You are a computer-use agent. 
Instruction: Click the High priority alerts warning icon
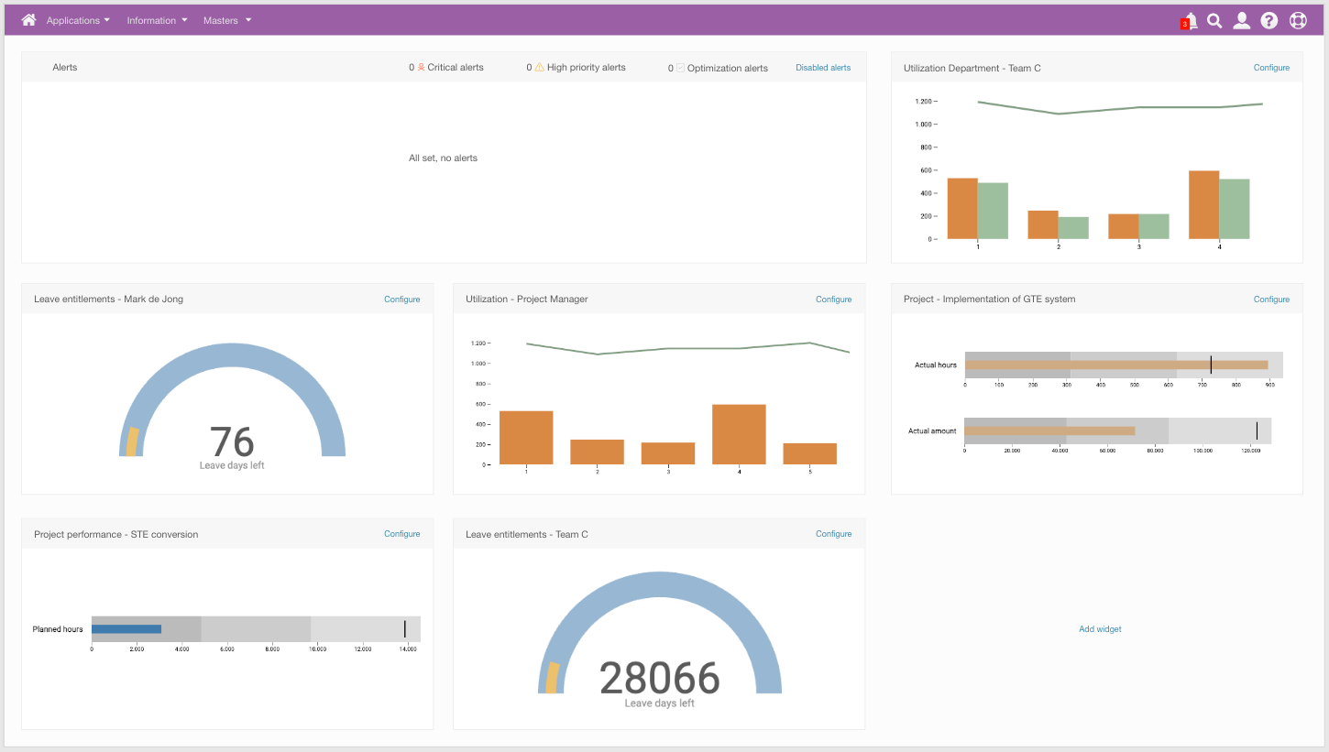point(539,67)
